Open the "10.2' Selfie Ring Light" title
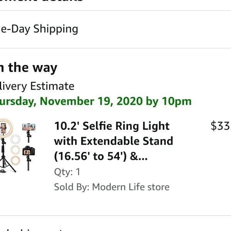The image size is (231, 231). (x=112, y=126)
